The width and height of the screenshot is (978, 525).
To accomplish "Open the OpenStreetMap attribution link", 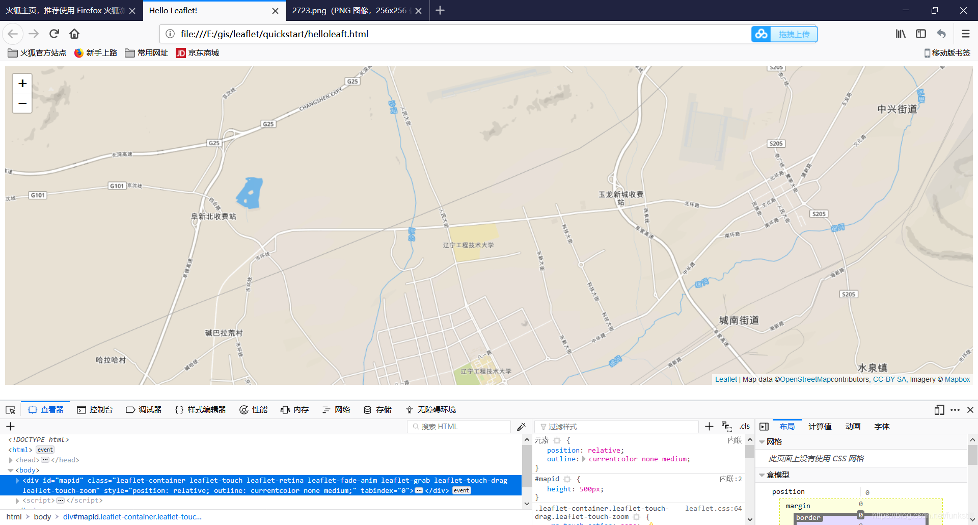I will pyautogui.click(x=805, y=379).
